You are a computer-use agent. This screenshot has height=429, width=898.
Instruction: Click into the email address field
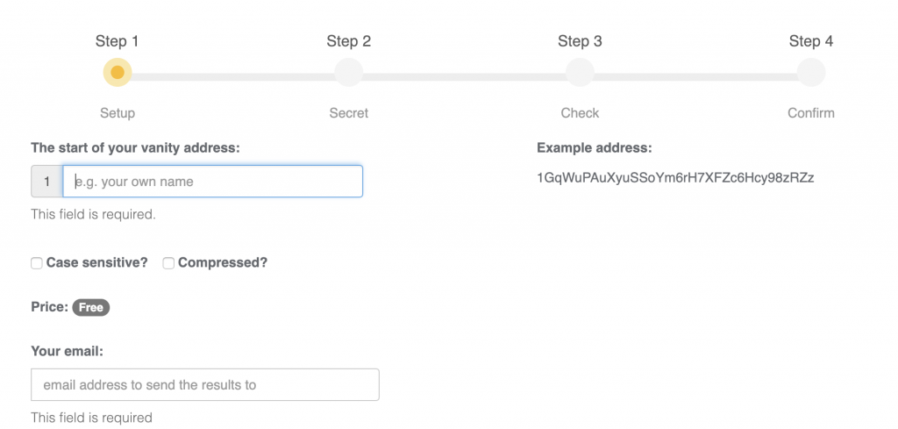tap(205, 385)
